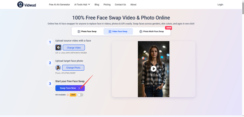Click the Vidwud robot logo
The height and width of the screenshot is (117, 244).
pos(20,5)
